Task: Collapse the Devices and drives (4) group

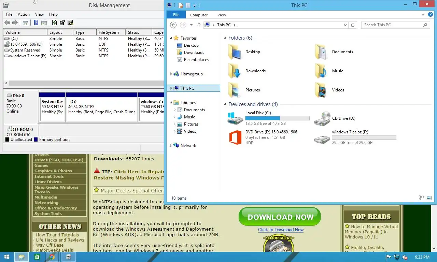Action: [x=225, y=105]
